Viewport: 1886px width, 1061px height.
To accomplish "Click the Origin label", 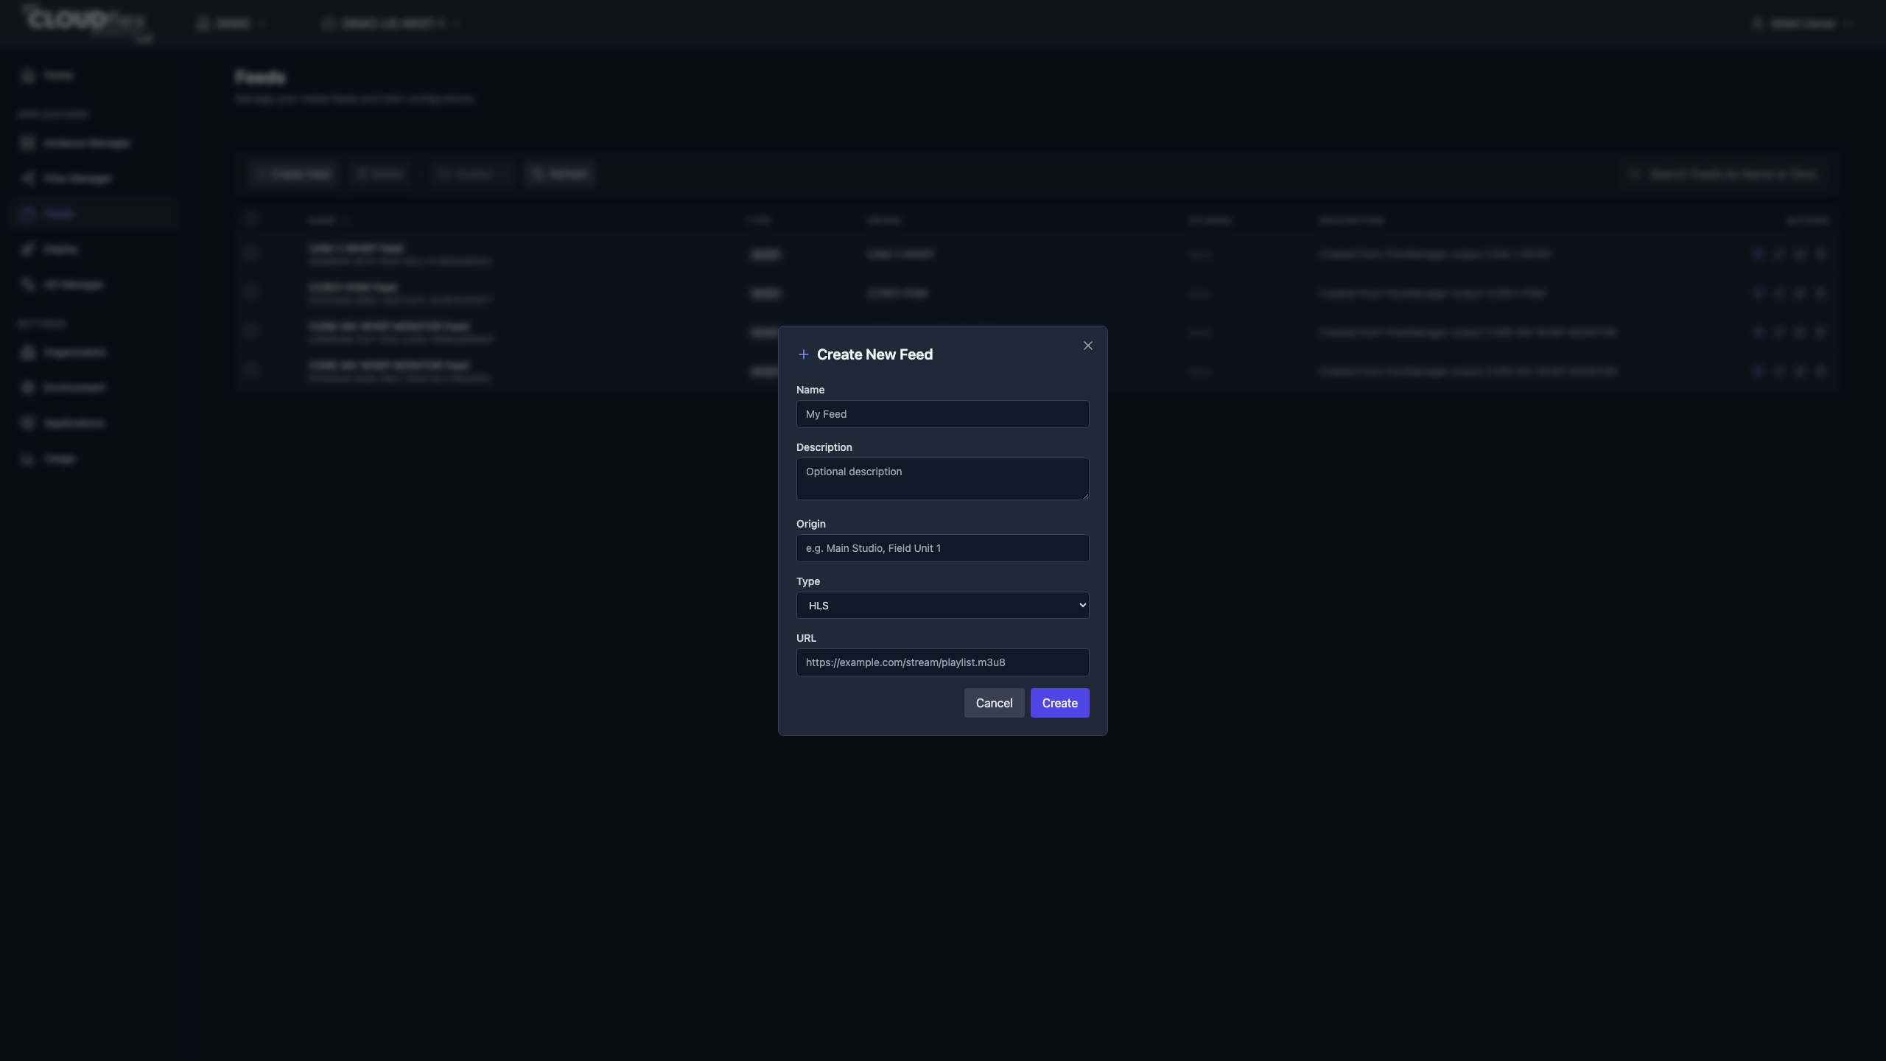I will (x=810, y=524).
